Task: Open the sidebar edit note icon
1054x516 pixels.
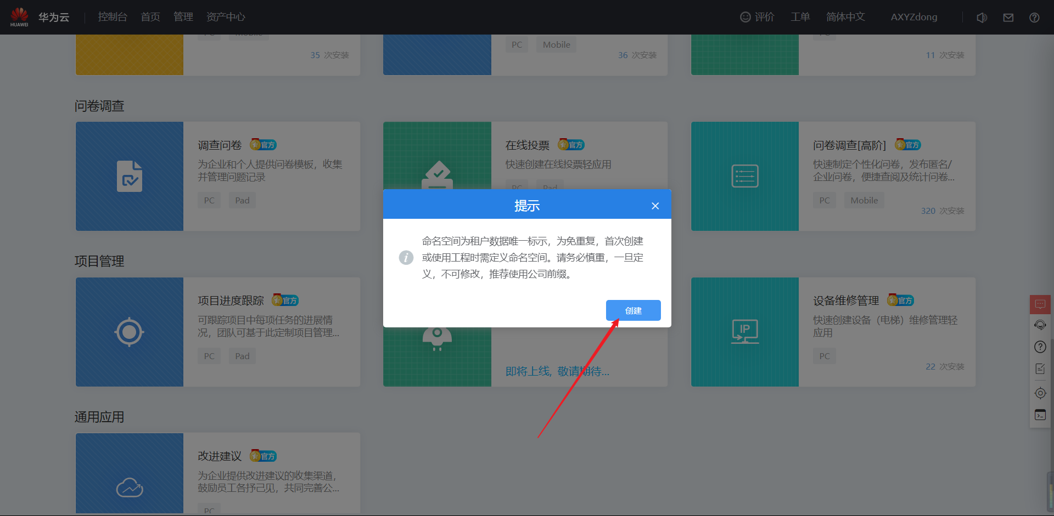Action: (1040, 369)
